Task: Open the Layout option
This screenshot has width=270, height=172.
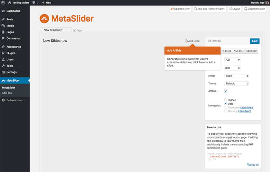Action: [x=235, y=9]
